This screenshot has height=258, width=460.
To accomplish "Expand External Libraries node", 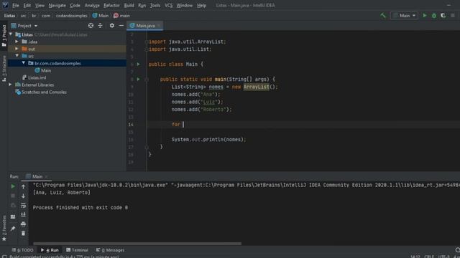I will 10,85.
